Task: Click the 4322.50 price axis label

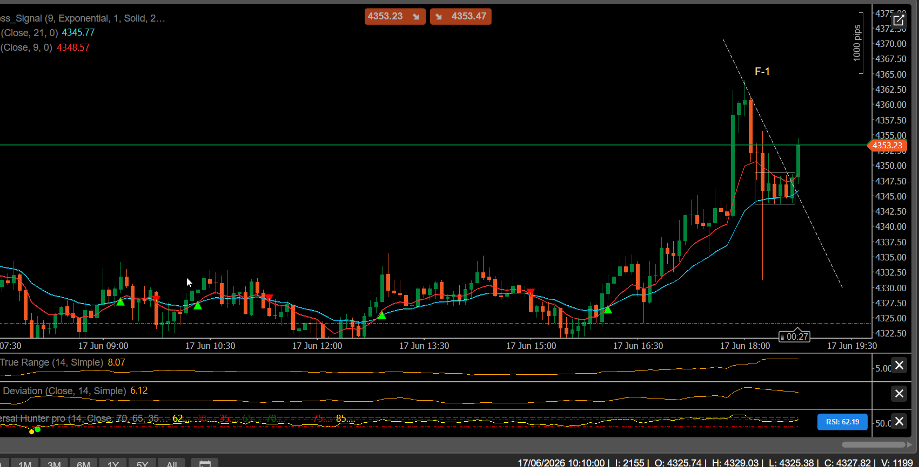Action: click(x=891, y=333)
